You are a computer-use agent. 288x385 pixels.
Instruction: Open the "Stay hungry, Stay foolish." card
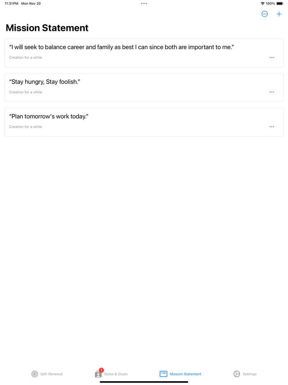click(x=144, y=87)
